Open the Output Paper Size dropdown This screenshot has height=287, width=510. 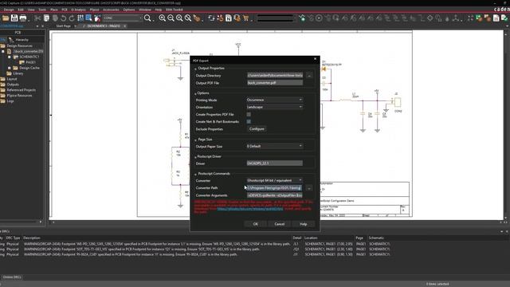pyautogui.click(x=274, y=146)
